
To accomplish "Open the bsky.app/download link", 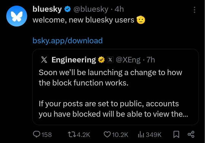I will tap(68, 40).
